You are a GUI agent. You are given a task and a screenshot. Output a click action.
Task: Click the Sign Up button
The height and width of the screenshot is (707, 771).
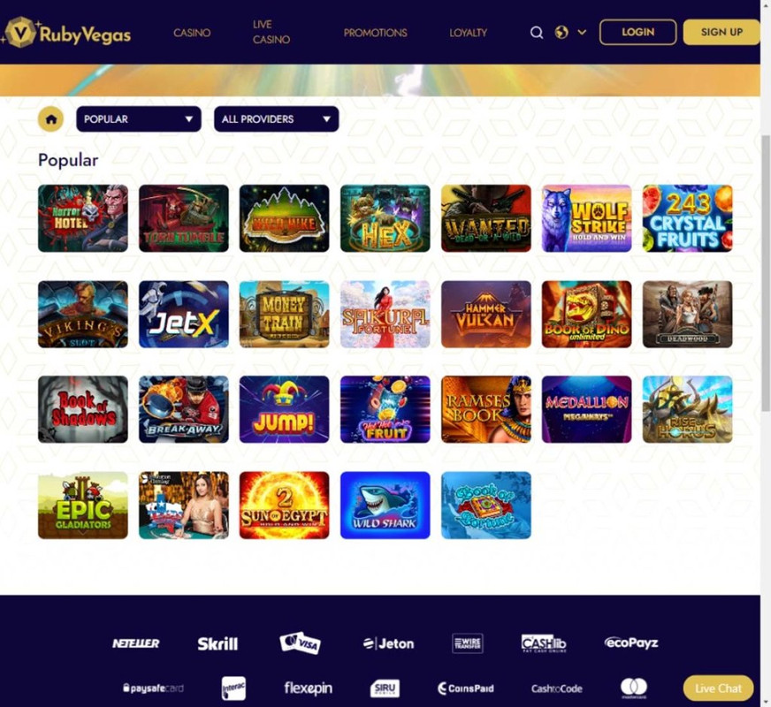(721, 33)
